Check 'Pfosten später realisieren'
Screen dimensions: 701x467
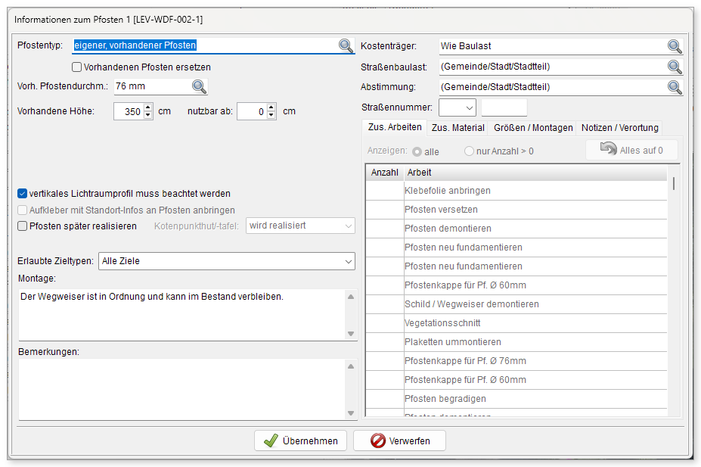coord(23,226)
